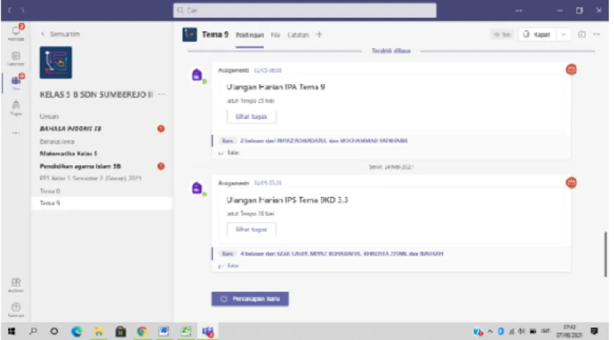Select the Tema 8 channel

[x=50, y=191]
